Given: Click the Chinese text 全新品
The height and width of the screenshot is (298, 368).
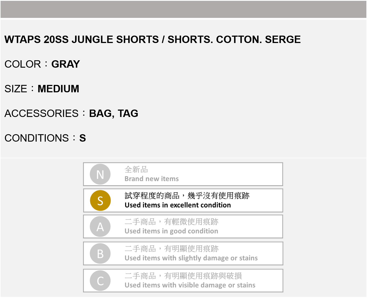Looking at the screenshot, I should [x=136, y=170].
